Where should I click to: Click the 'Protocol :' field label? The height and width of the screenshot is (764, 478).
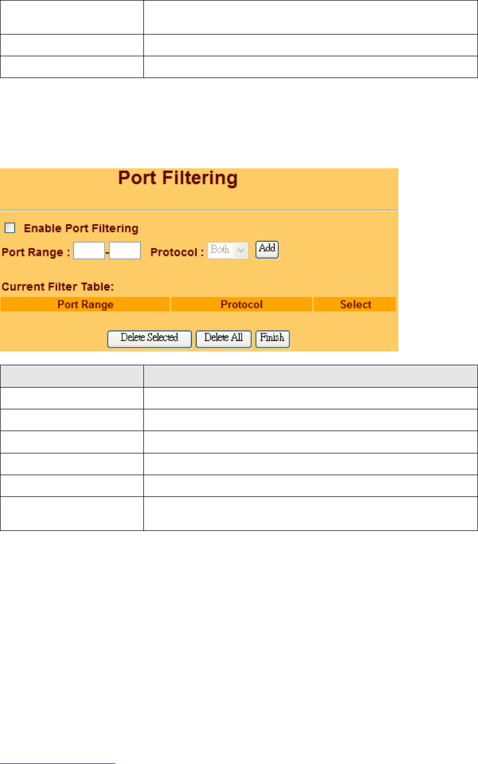pyautogui.click(x=177, y=252)
